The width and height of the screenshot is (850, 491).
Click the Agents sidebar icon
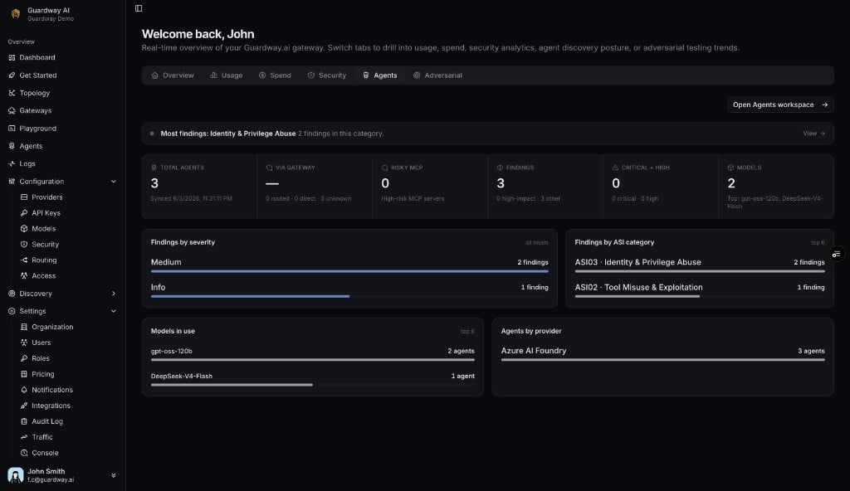tap(12, 146)
